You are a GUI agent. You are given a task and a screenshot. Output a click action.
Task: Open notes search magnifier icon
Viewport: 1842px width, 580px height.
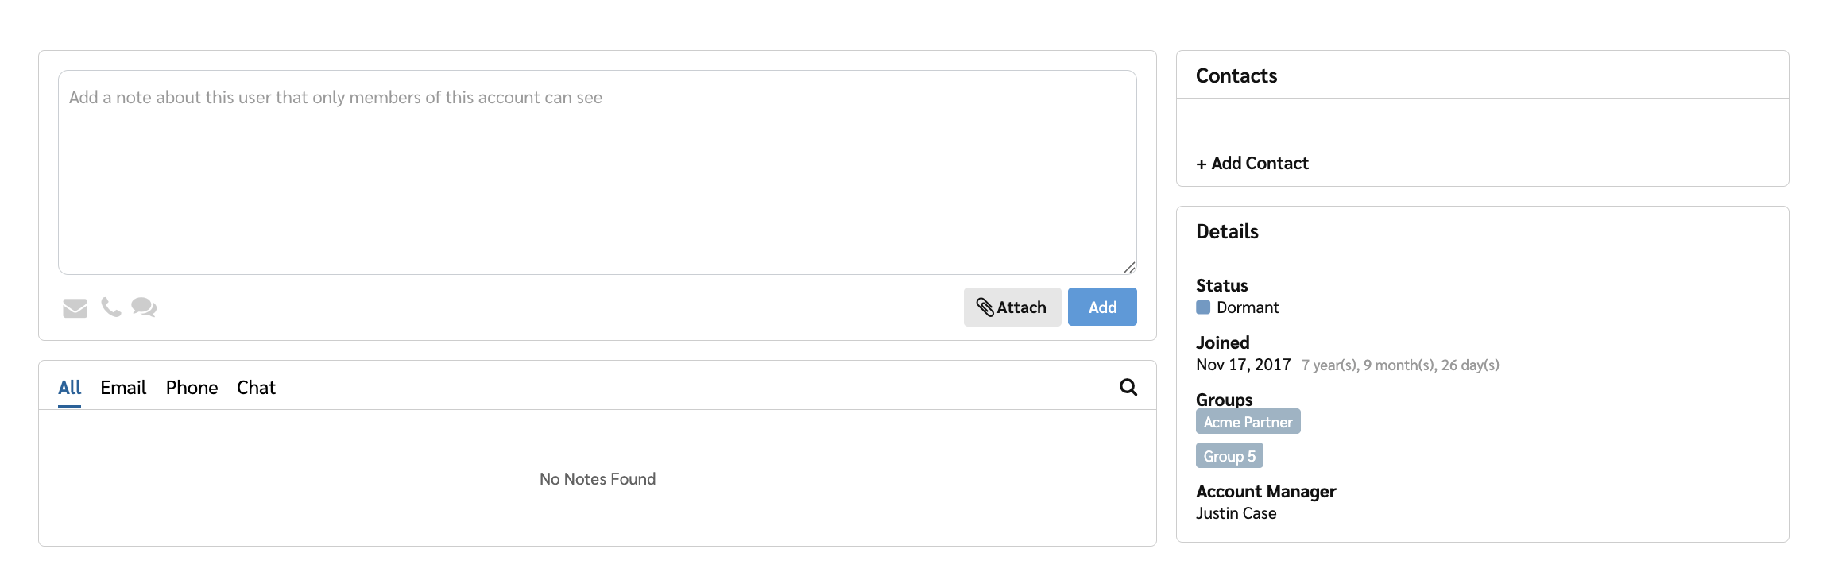pos(1128,387)
